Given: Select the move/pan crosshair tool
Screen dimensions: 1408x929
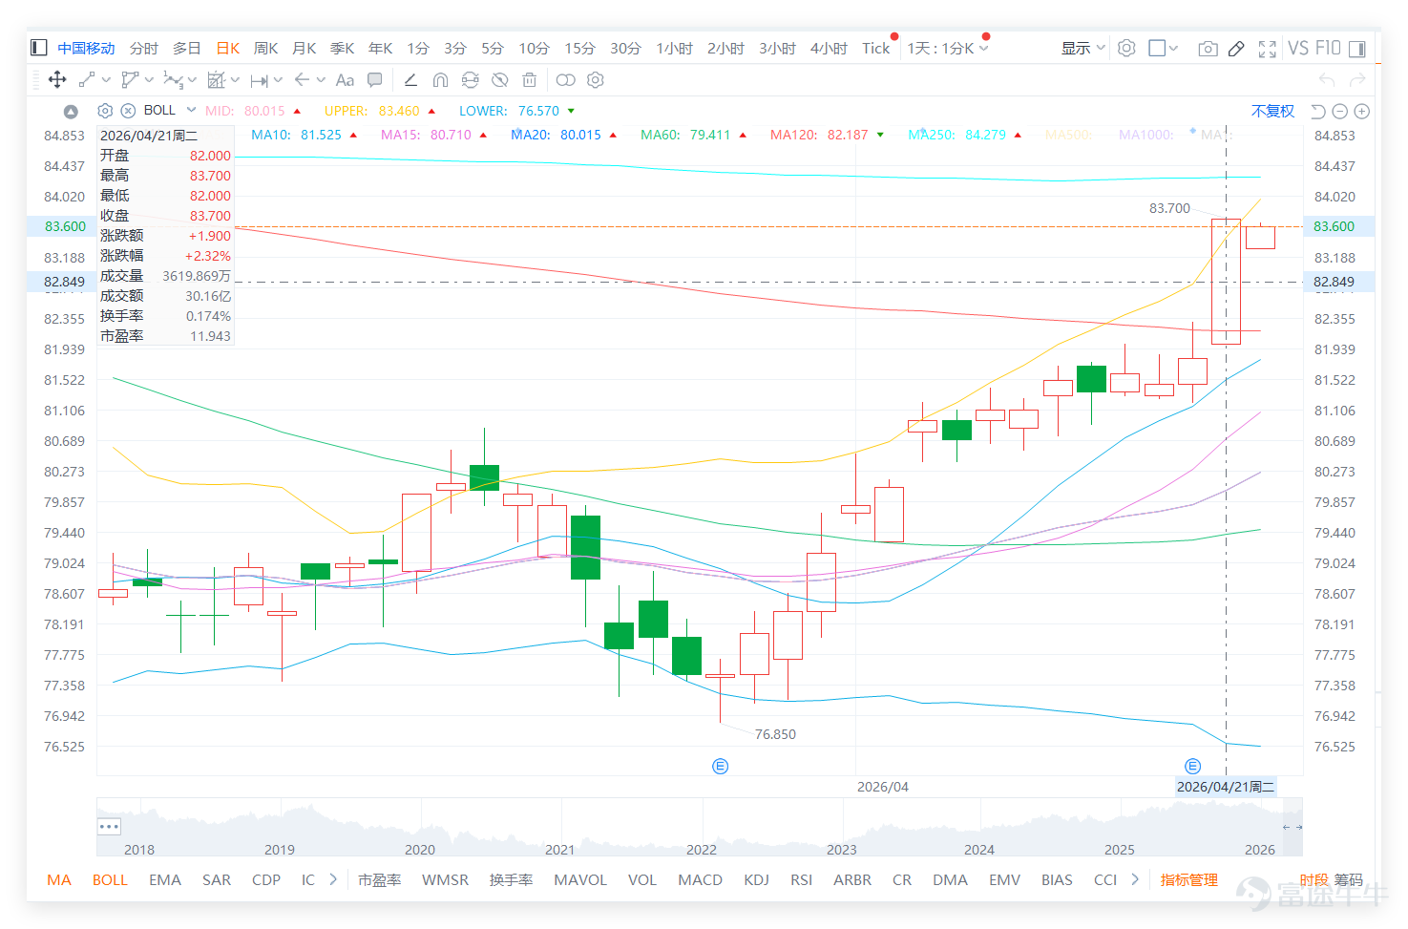Looking at the screenshot, I should pos(57,79).
